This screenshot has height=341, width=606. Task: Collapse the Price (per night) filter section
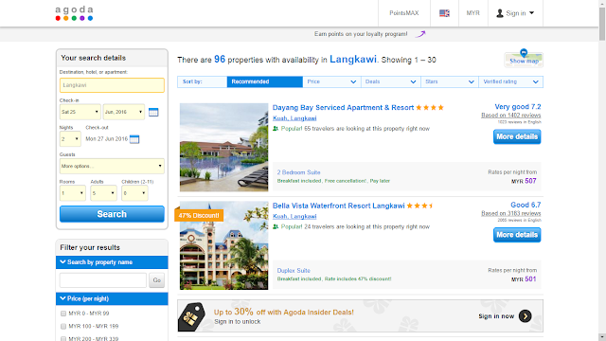point(112,299)
